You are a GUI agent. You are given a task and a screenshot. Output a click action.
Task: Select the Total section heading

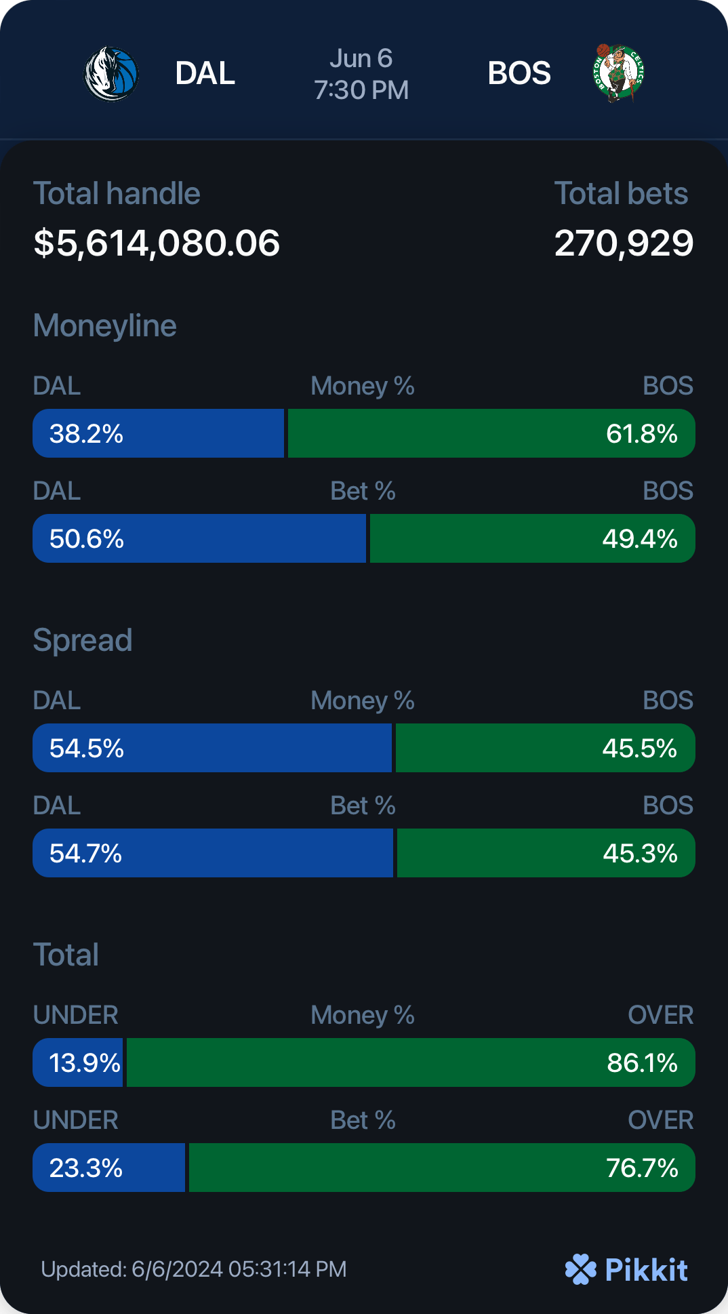66,955
